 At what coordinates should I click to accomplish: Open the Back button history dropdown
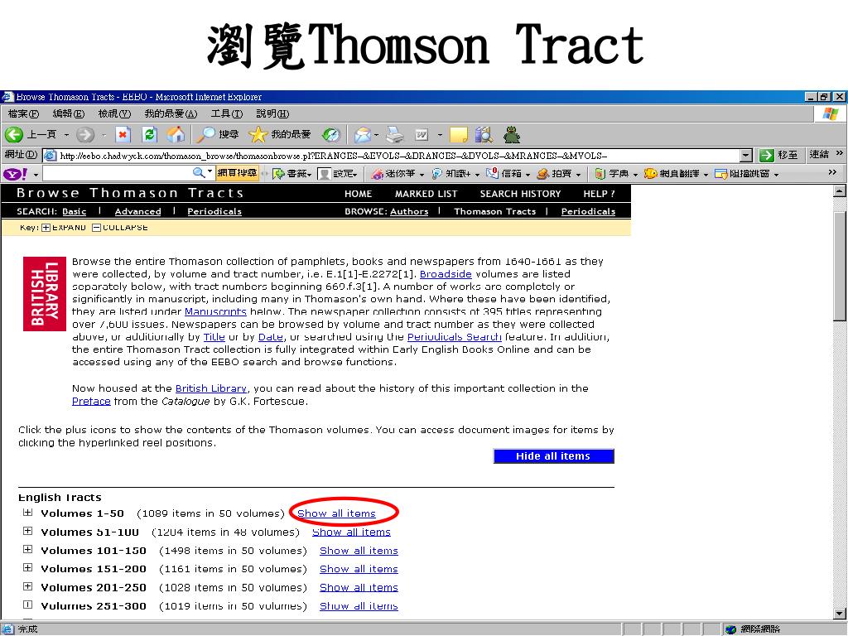(x=66, y=135)
